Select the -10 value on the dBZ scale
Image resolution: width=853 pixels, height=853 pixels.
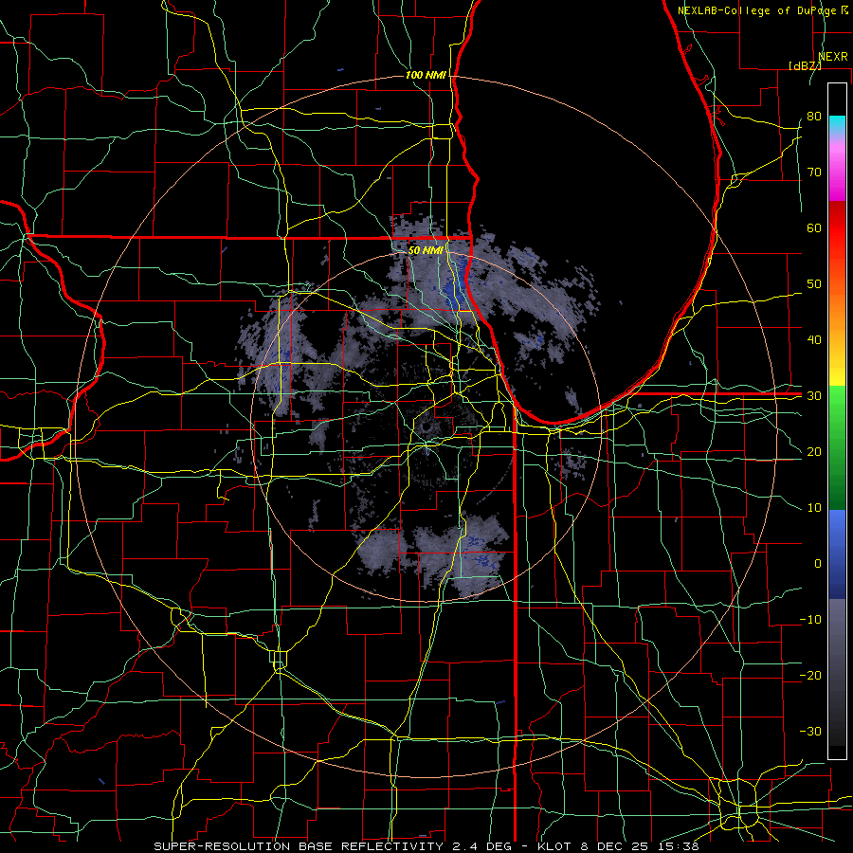[x=810, y=620]
